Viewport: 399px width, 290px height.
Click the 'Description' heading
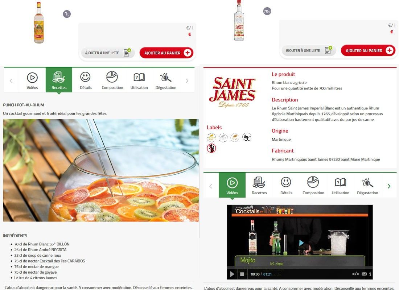click(285, 100)
